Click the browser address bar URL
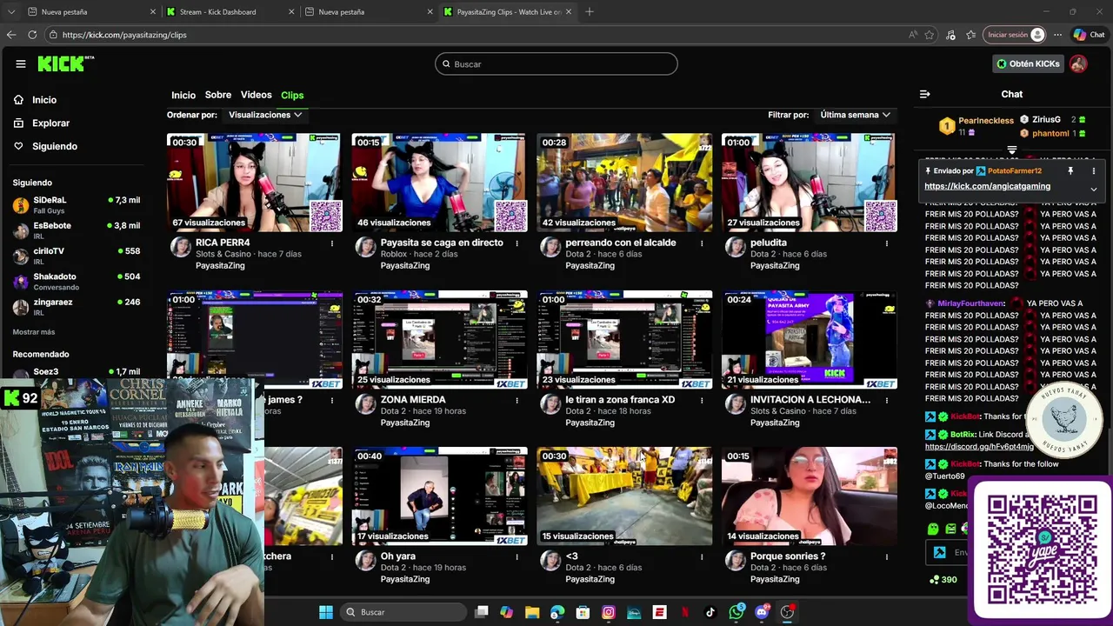 pyautogui.click(x=124, y=35)
